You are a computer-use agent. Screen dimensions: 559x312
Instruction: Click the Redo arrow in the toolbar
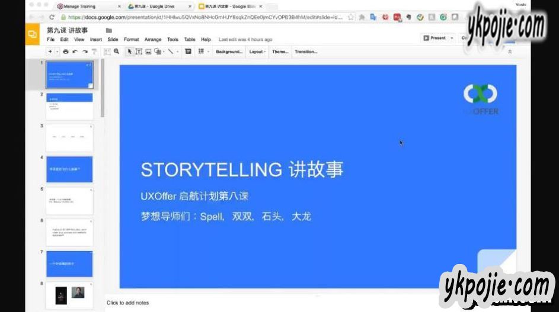point(85,52)
